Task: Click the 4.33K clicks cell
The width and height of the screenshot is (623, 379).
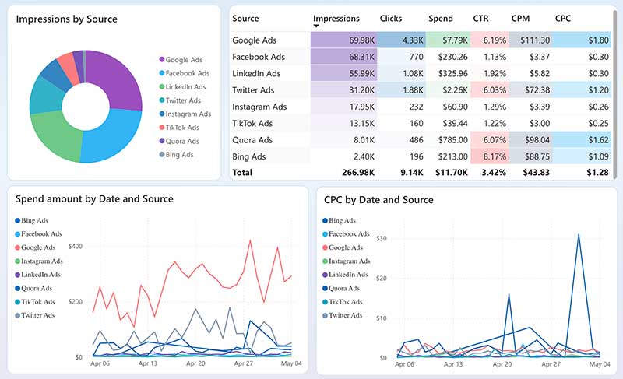Action: pyautogui.click(x=401, y=40)
